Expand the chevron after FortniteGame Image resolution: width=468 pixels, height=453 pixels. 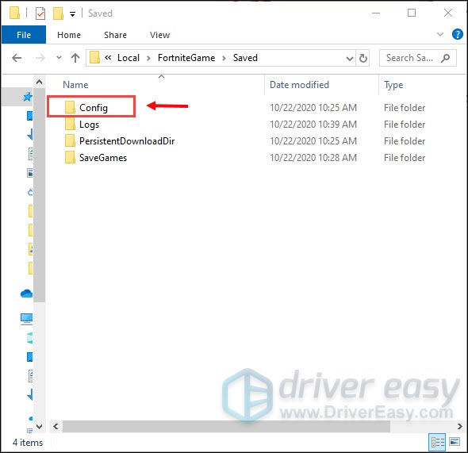click(224, 58)
